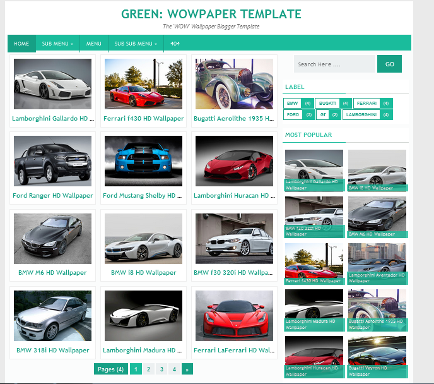Select the LAMBORGHINI label tag
This screenshot has height=384, width=434.
coord(368,115)
